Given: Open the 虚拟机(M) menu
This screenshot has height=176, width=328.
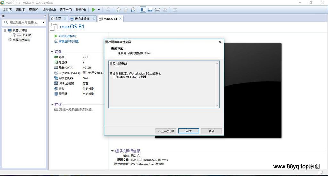Looking at the screenshot, I should point(49,9).
